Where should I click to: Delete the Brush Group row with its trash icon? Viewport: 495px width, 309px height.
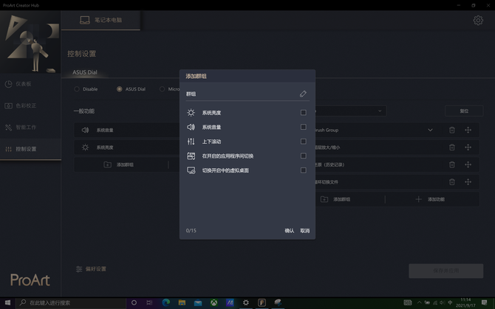[451, 130]
